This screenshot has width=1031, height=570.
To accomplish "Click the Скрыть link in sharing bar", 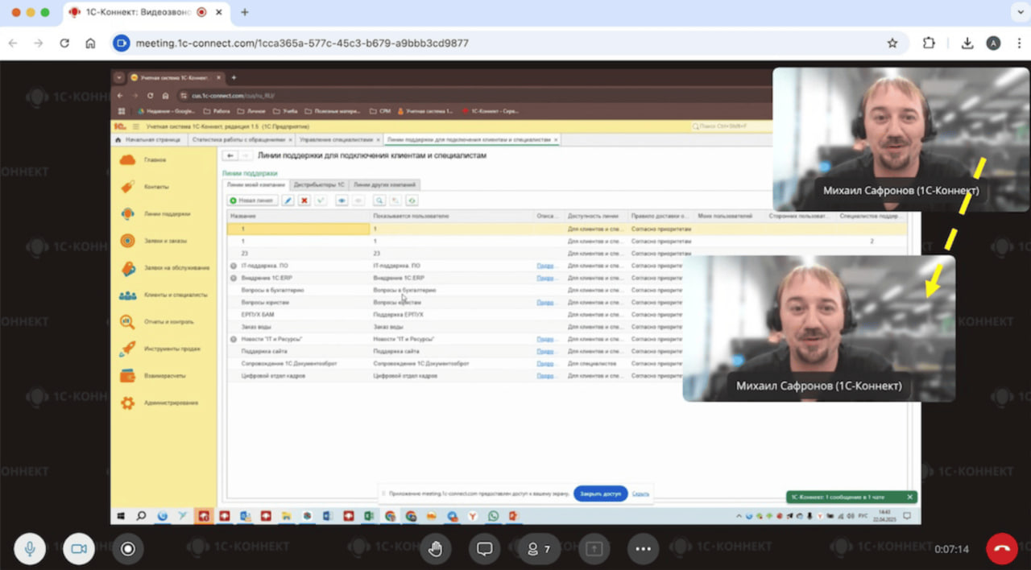I will (x=640, y=494).
